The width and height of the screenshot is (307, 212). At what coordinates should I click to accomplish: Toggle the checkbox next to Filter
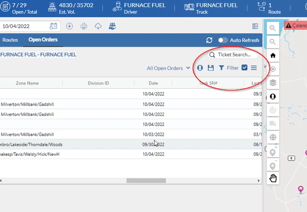(x=244, y=67)
